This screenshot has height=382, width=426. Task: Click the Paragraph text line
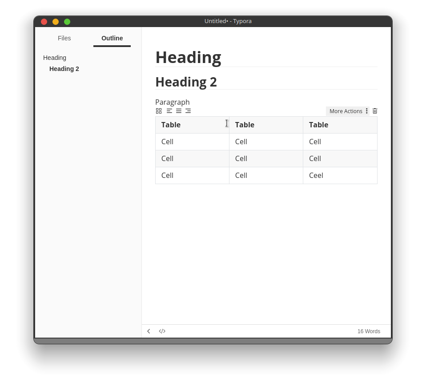[173, 102]
